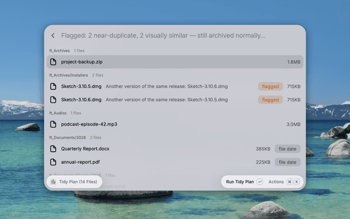Click the file date tag on Quarterly Report.docx
Screen dimensions: 350x219
pyautogui.click(x=288, y=149)
